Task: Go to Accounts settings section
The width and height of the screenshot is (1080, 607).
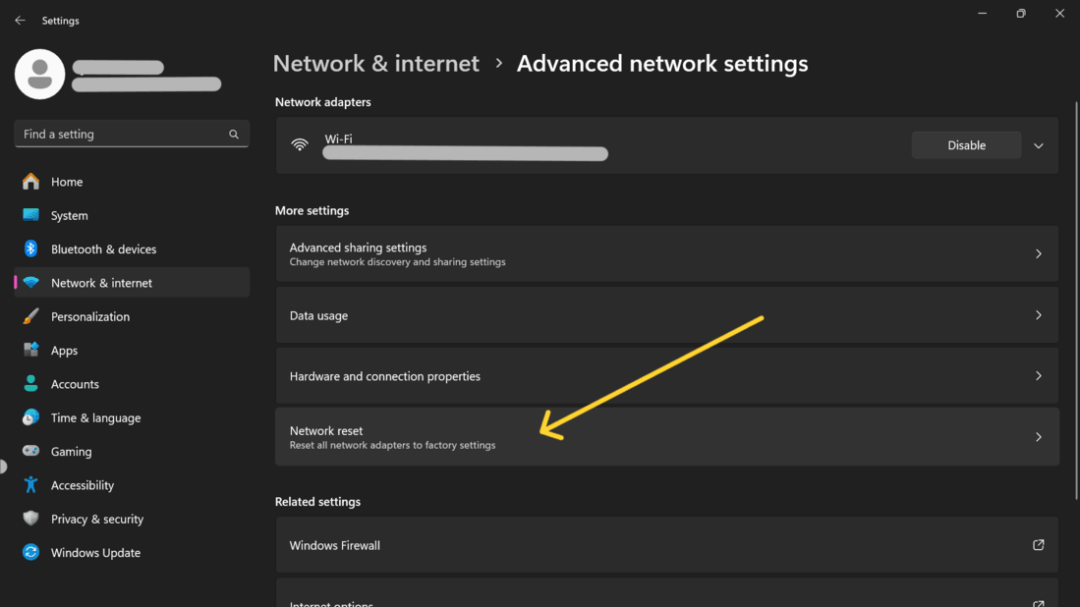Action: pyautogui.click(x=75, y=384)
